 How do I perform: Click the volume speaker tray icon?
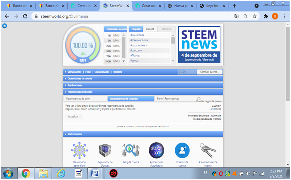point(248,174)
